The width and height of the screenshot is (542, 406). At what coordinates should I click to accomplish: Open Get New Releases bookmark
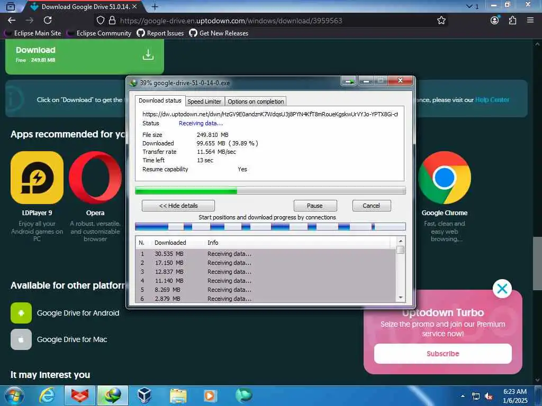pos(219,33)
